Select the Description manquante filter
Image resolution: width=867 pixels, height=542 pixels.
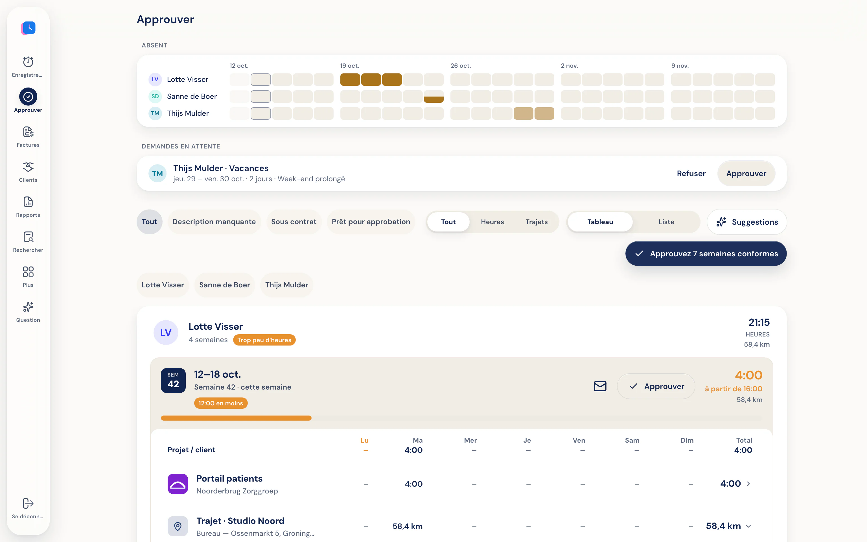[x=214, y=222]
